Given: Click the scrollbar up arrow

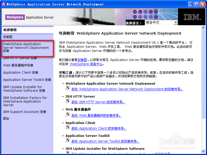Looking at the screenshot, I should click(203, 27).
